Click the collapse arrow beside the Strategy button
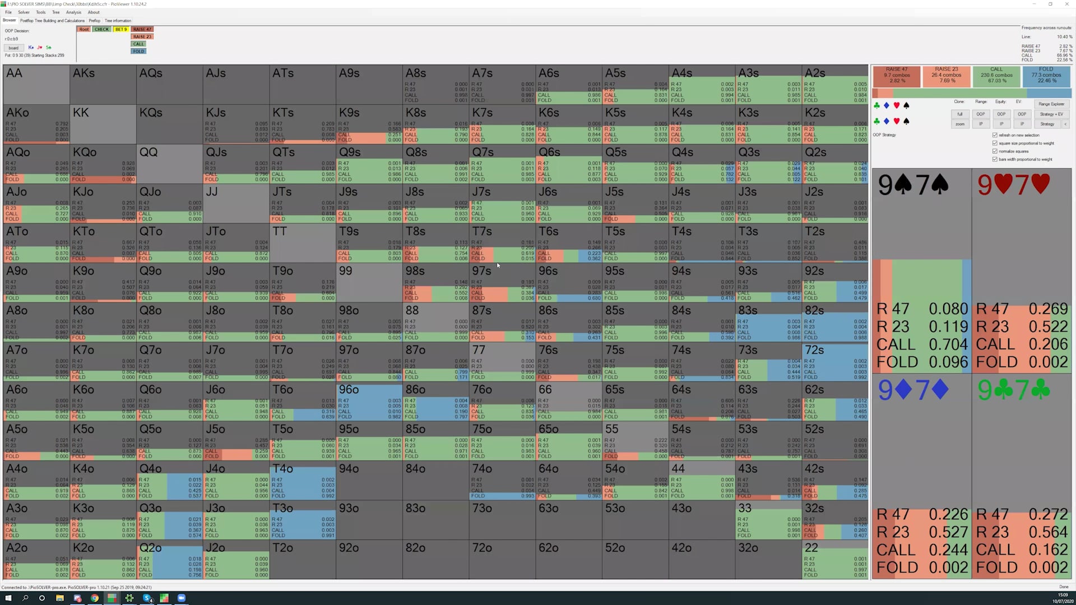The height and width of the screenshot is (605, 1076). (1065, 124)
